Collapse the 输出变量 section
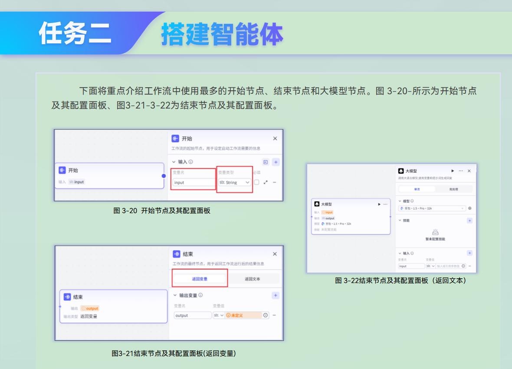This screenshot has height=369, width=512. (175, 295)
